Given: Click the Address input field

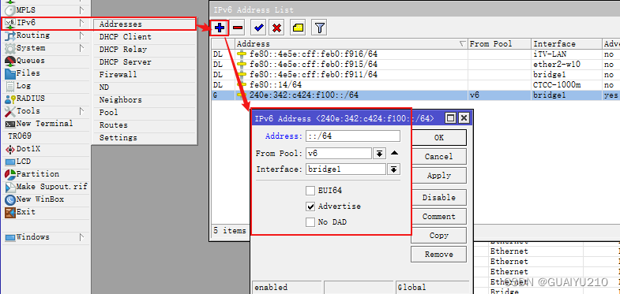Looking at the screenshot, I should point(353,136).
